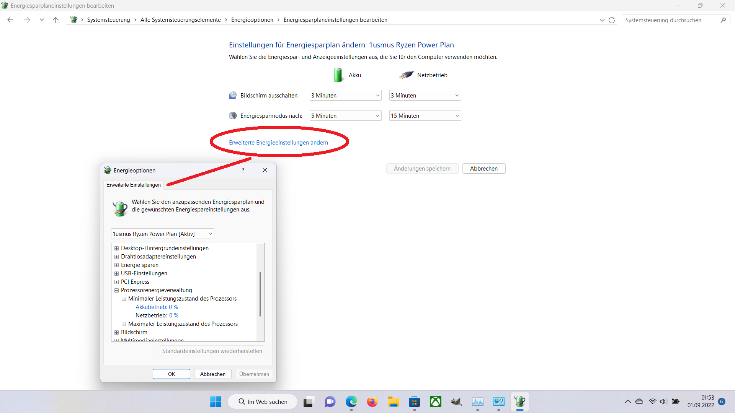
Task: Open Bildschirm ausschalten Akku dropdown
Action: point(345,95)
